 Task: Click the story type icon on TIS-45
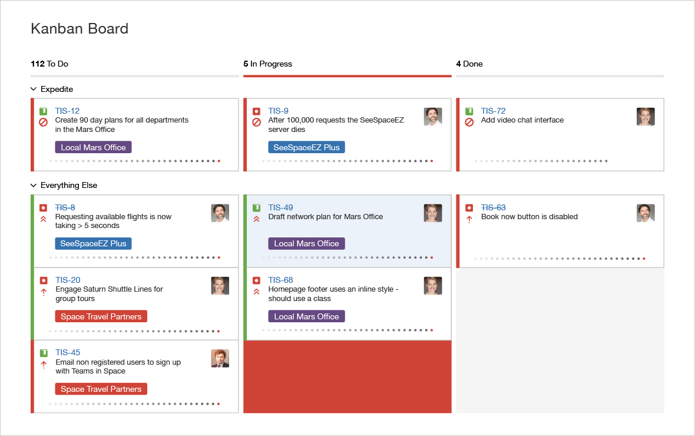click(x=43, y=353)
